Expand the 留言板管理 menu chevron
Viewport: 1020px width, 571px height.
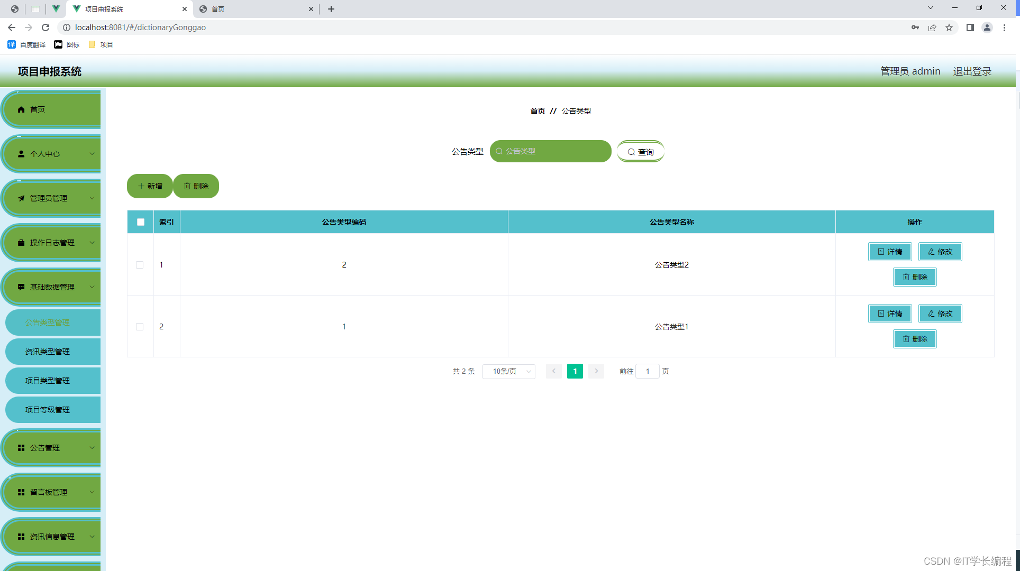[92, 492]
